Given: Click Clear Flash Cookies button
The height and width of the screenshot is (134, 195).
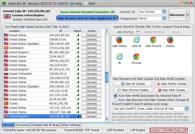Looking at the screenshot, I should (172, 90).
